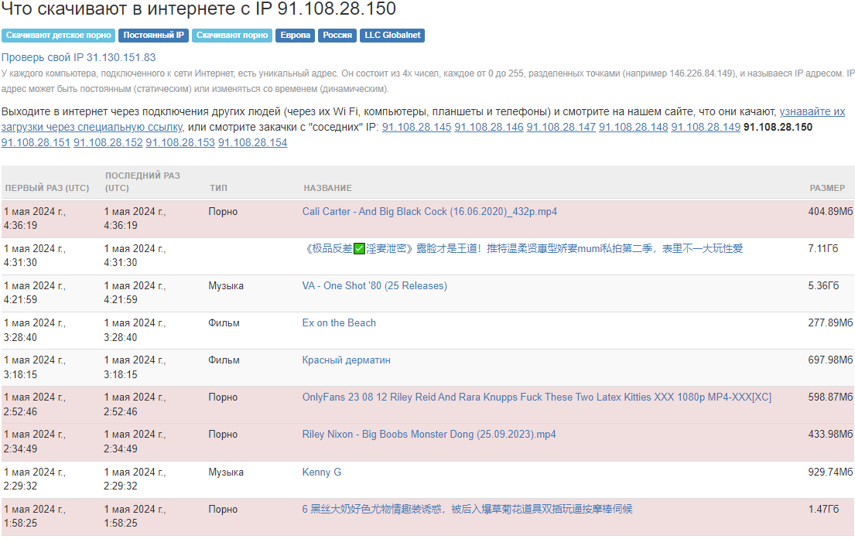
Task: Click the "Фильм" type in the Красный дерматин row
Action: click(224, 360)
